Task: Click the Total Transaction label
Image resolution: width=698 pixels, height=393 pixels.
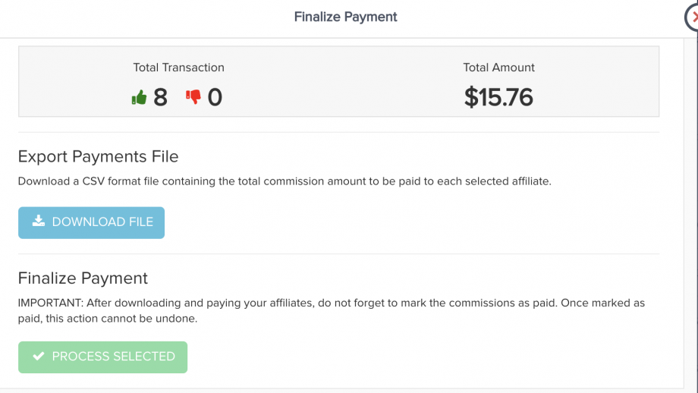Action: pyautogui.click(x=178, y=68)
